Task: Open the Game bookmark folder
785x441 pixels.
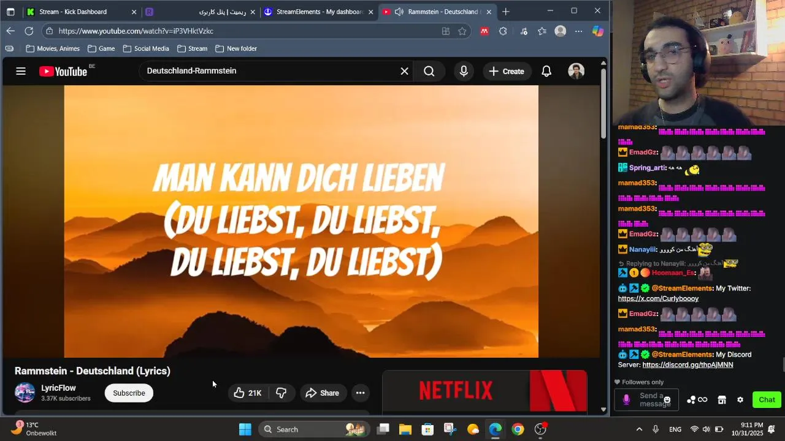Action: point(101,48)
